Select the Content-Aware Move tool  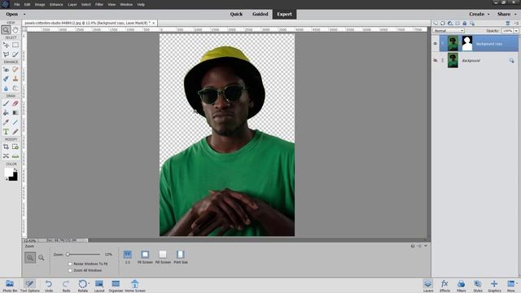tap(6, 155)
